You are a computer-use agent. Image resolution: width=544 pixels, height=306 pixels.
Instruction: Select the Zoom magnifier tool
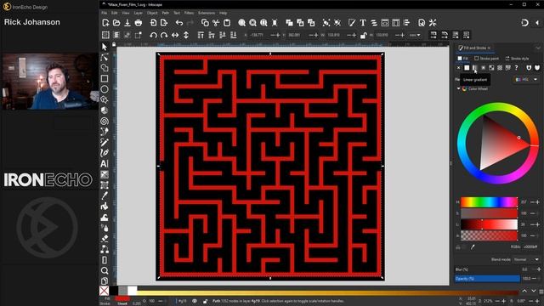[105, 270]
